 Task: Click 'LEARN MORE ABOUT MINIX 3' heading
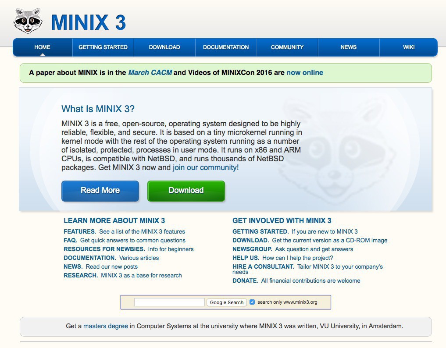pos(114,220)
